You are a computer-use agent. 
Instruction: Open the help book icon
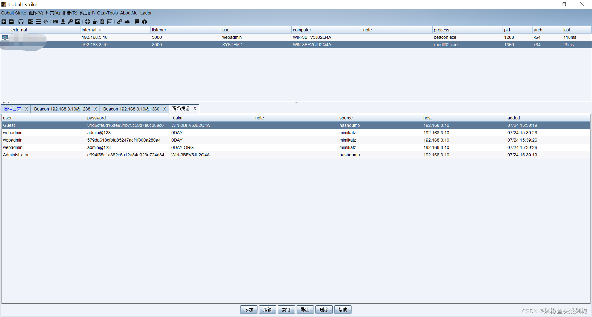point(137,22)
